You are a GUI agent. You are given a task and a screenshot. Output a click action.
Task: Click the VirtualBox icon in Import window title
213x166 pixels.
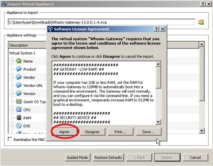tap(4, 4)
